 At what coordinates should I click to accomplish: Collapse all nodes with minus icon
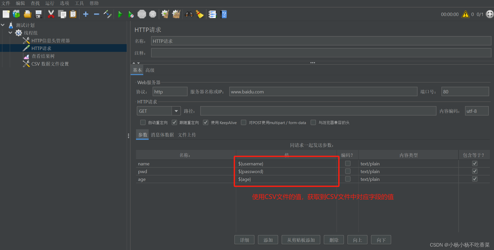point(97,14)
